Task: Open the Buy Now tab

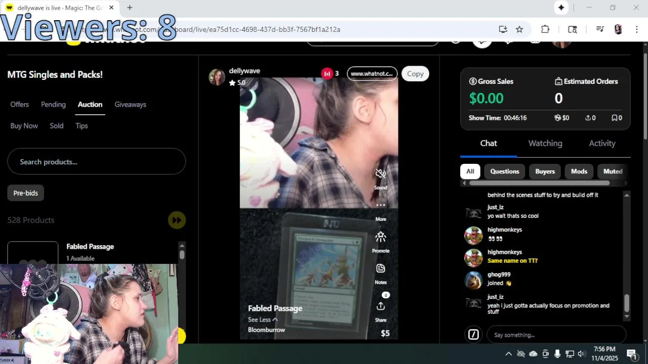Action: [24, 125]
